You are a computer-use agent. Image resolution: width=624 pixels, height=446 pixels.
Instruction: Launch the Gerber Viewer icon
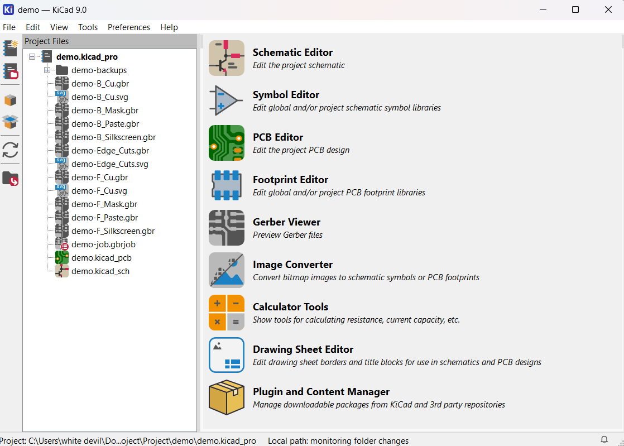[x=227, y=228]
